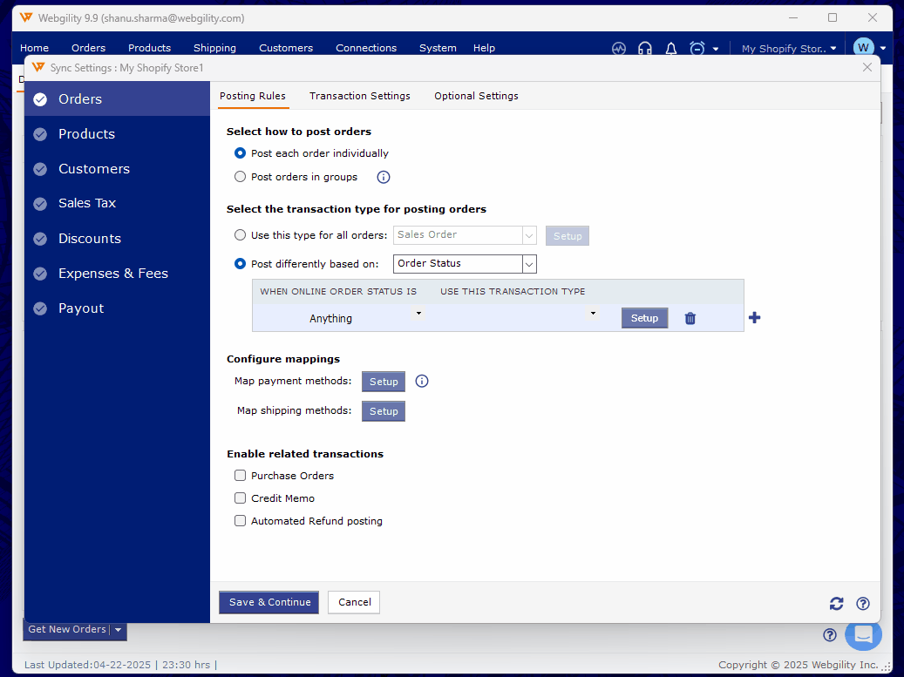Screen dimensions: 904x677
Task: Click the refresh icon in dialog footer
Action: click(x=836, y=603)
